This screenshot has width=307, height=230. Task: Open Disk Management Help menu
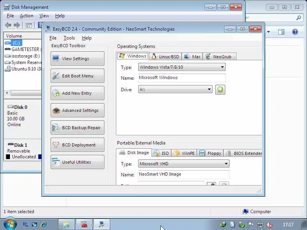click(x=60, y=16)
